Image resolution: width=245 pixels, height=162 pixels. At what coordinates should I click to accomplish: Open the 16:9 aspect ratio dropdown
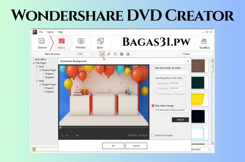(85, 54)
